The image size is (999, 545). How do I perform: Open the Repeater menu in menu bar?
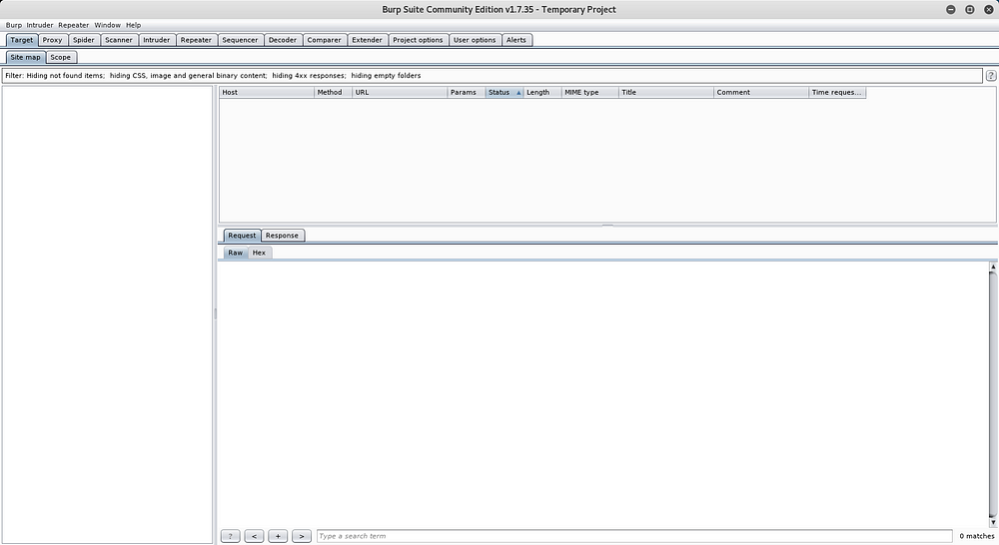point(73,25)
